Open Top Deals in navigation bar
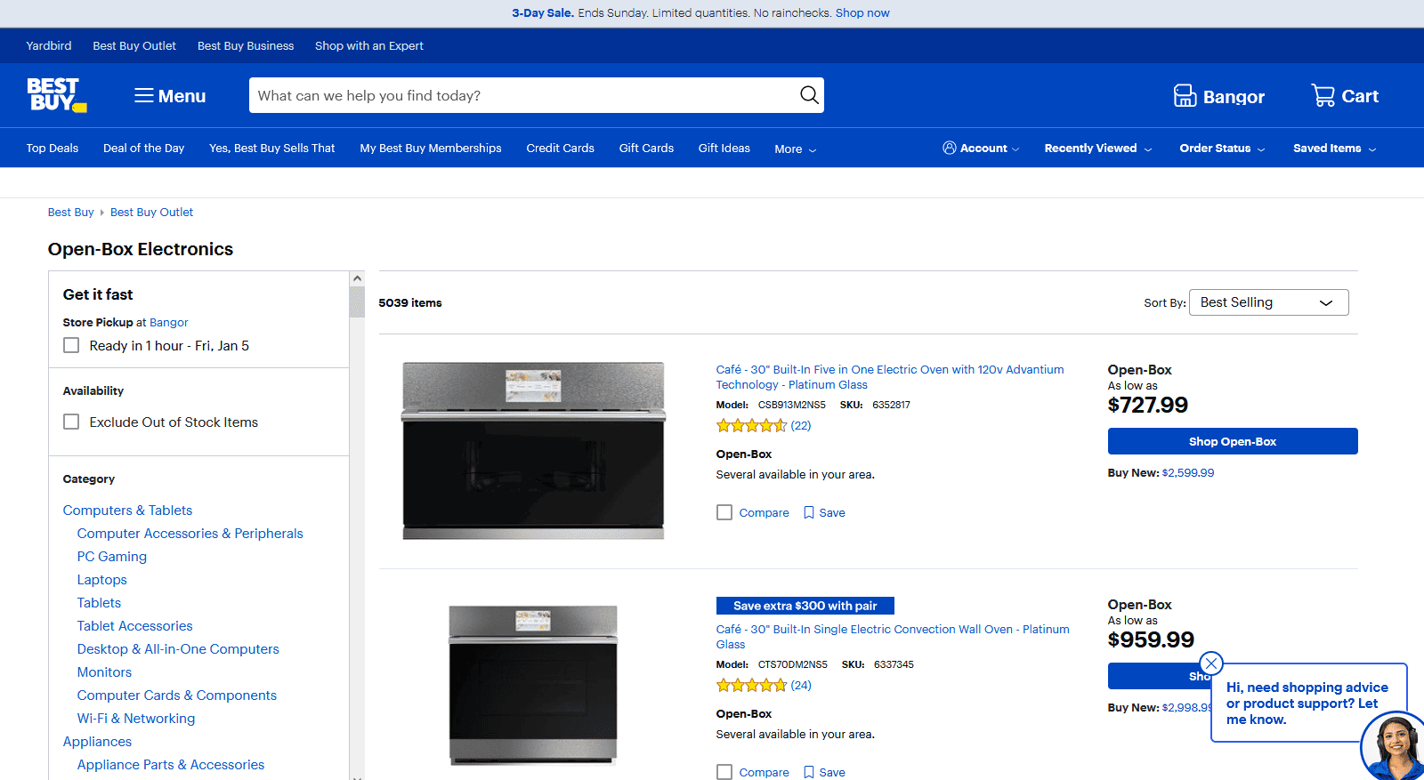 coord(53,149)
